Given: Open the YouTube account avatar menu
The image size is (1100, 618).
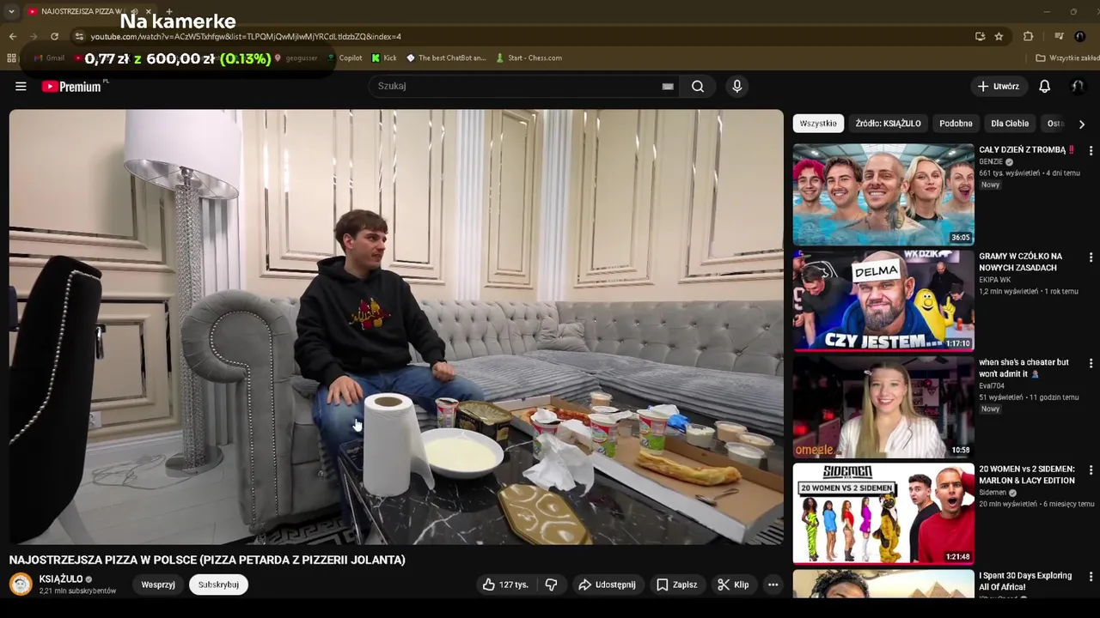Looking at the screenshot, I should click(1077, 86).
